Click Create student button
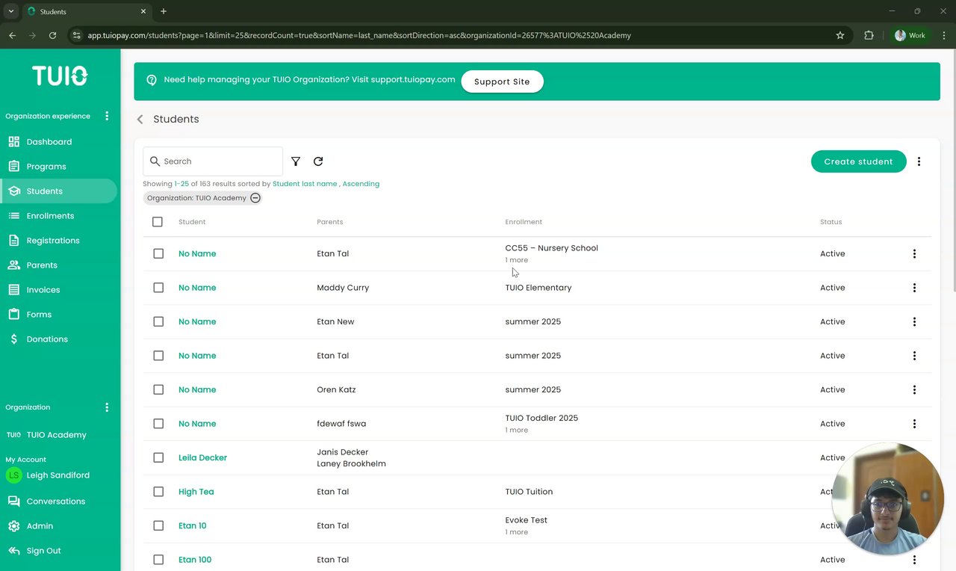 click(859, 161)
